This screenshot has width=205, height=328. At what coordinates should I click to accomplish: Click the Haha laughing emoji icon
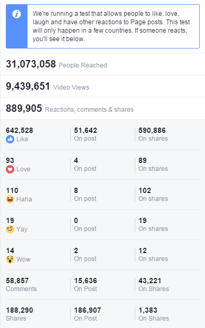(10, 199)
